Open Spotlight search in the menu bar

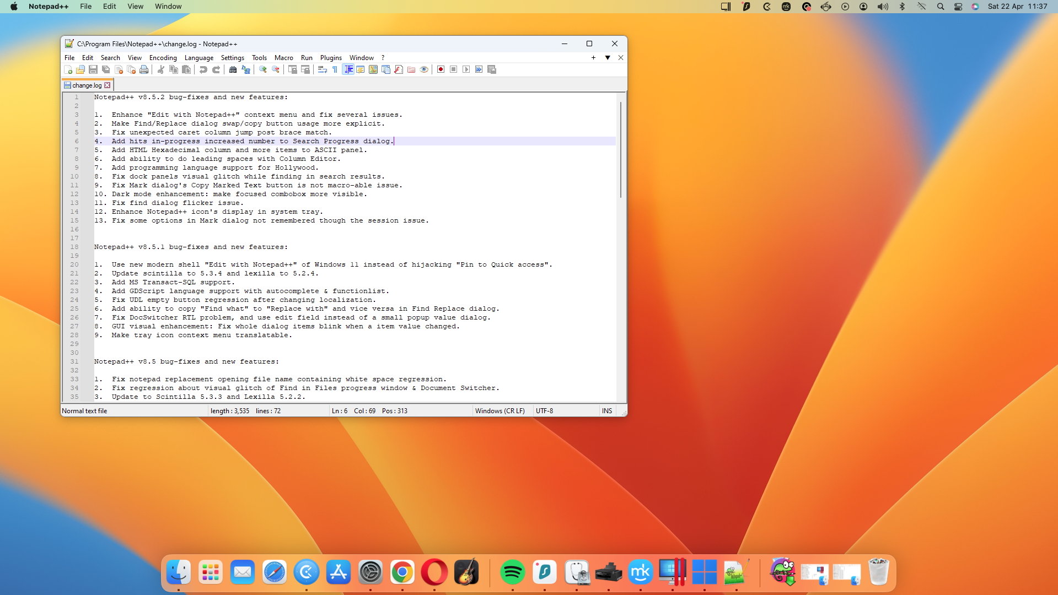(941, 7)
